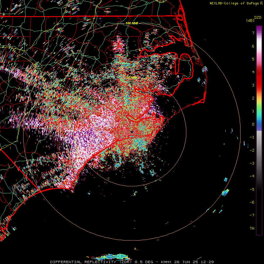Screen dimensions: 264x264
Task: Click the NEXLAB-College of DuPage label
Action: (x=234, y=3)
